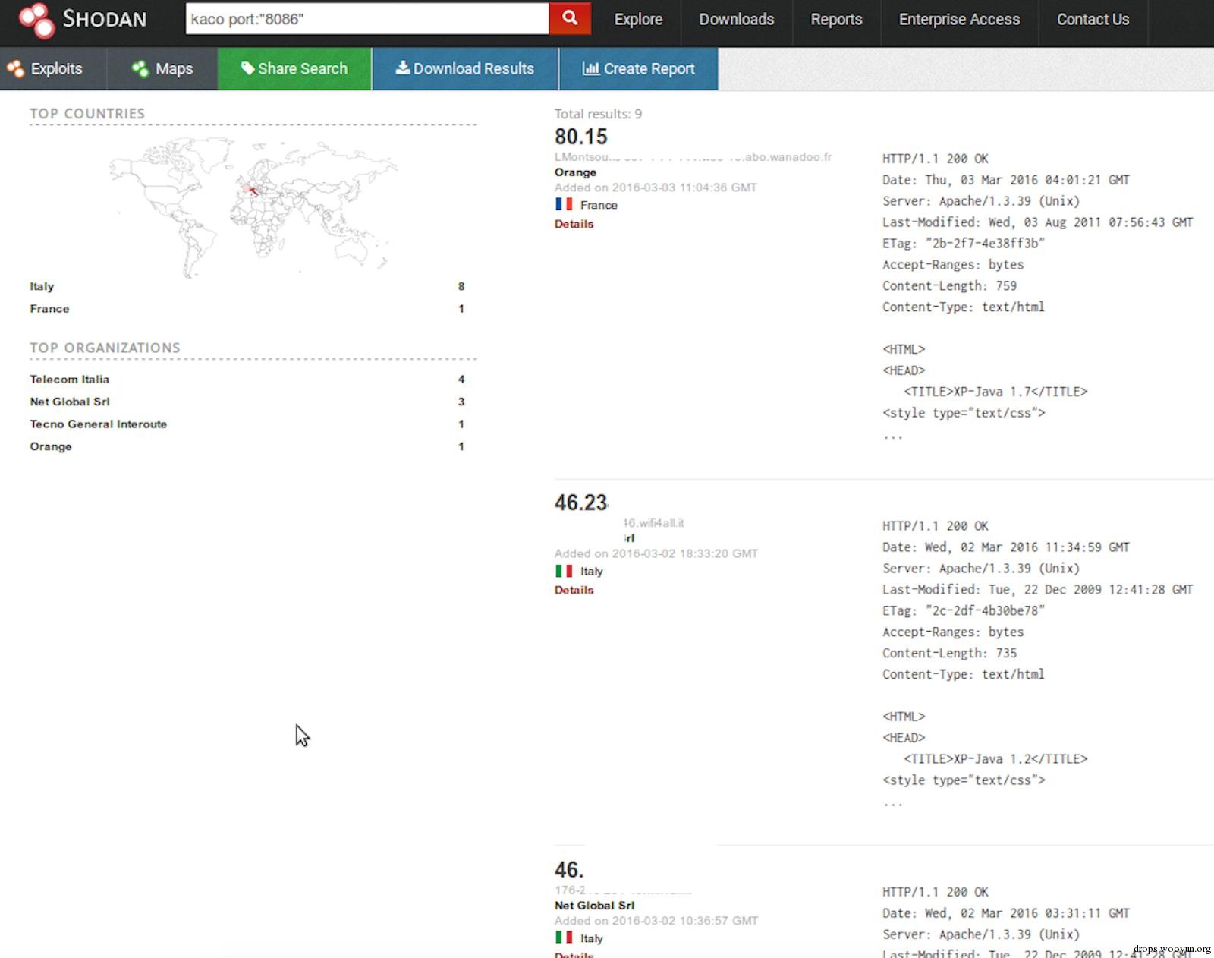Open the Explore menu

pos(638,20)
